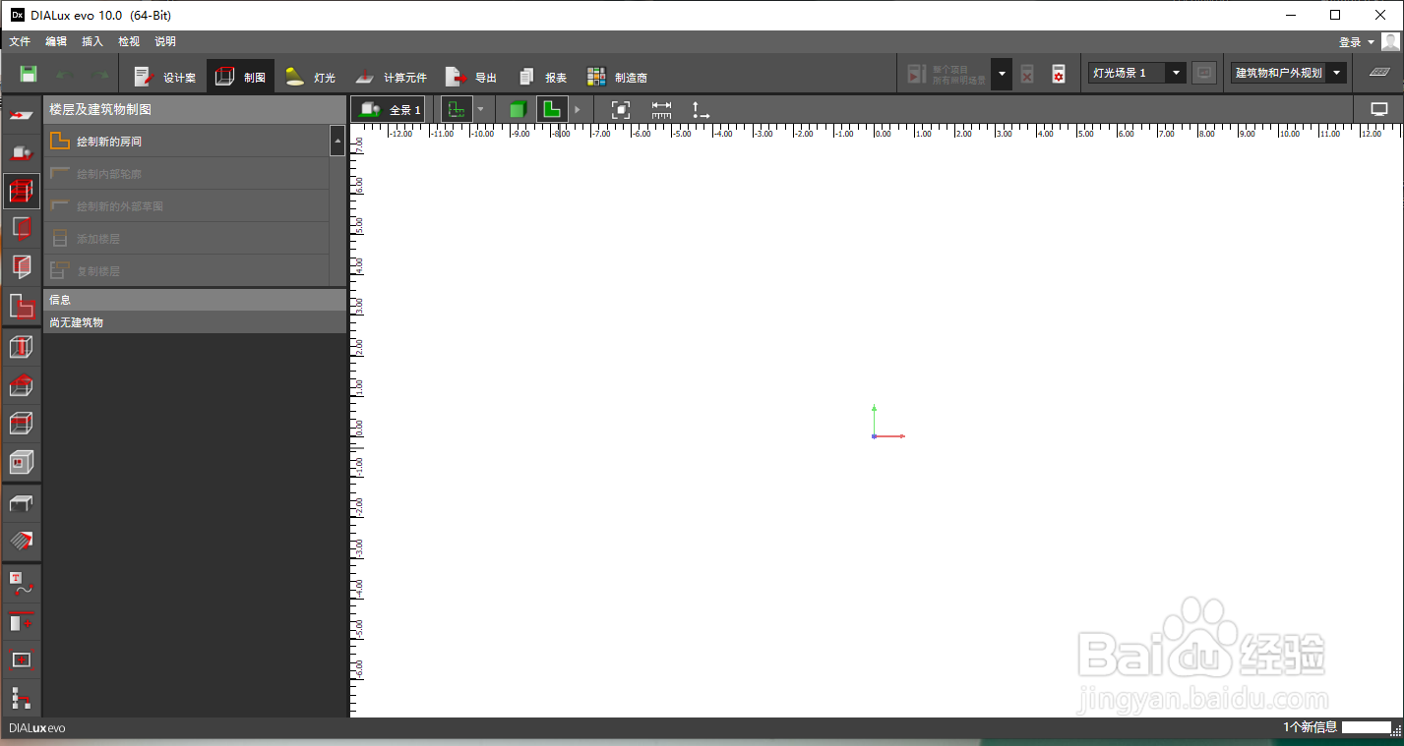Switch to green 3D cube view
This screenshot has height=746, width=1404.
518,109
